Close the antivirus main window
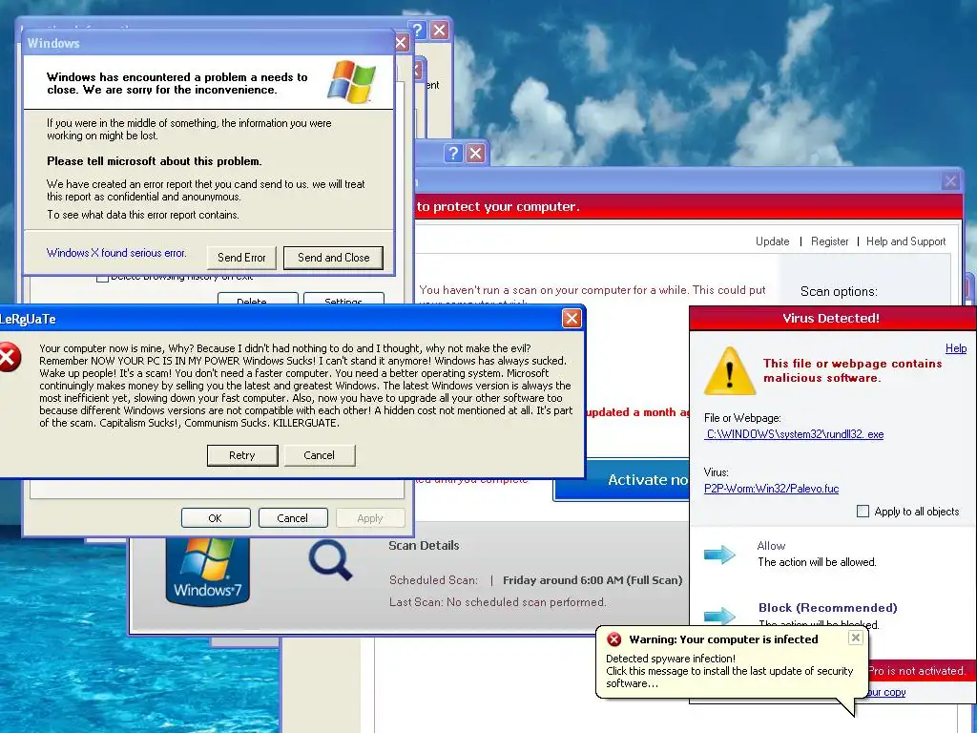977x733 pixels. (x=950, y=180)
